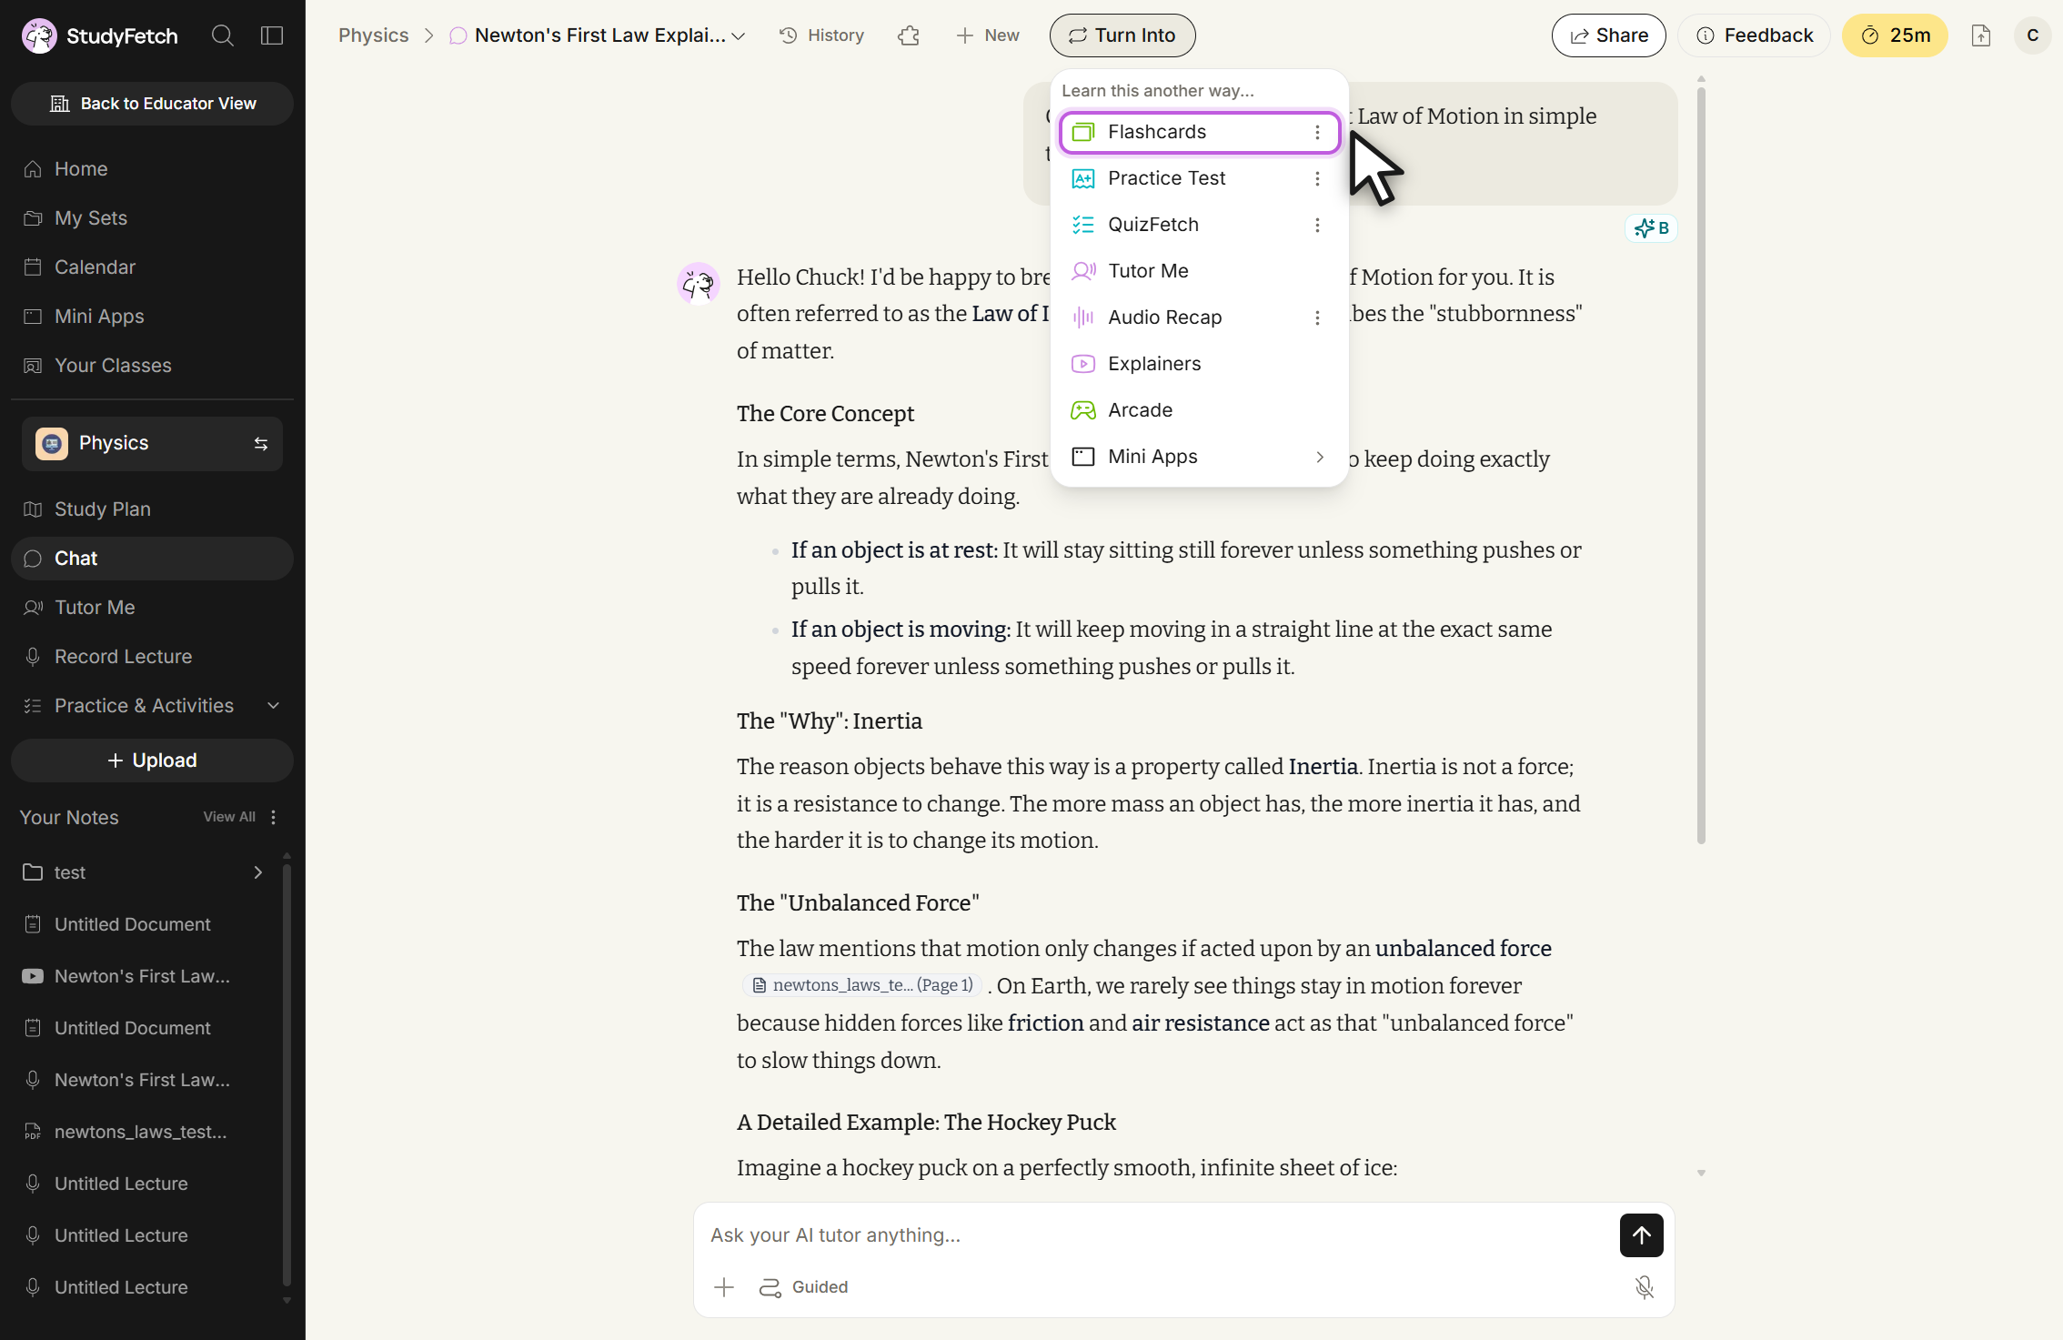2063x1340 pixels.
Task: Send message with the arrow button
Action: 1642,1235
